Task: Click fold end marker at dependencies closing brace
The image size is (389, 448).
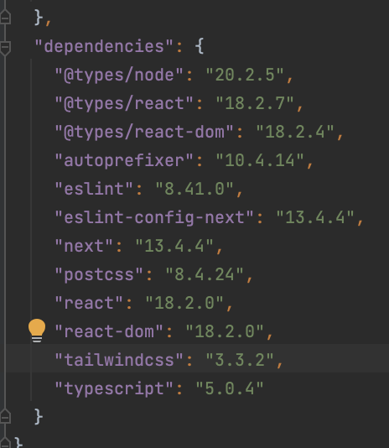Action: 5,416
